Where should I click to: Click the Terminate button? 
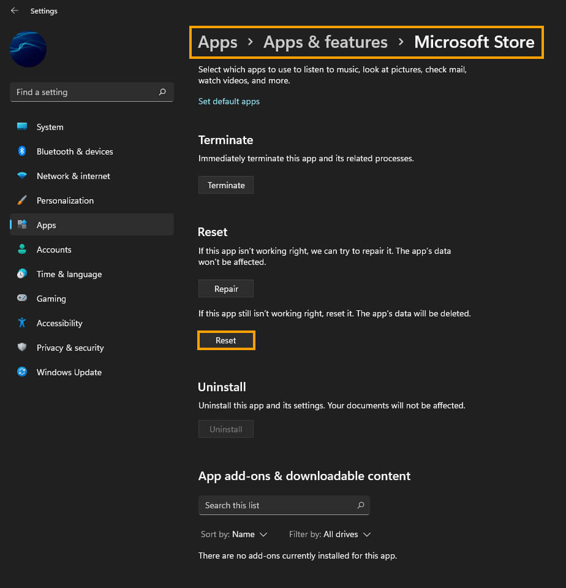226,185
